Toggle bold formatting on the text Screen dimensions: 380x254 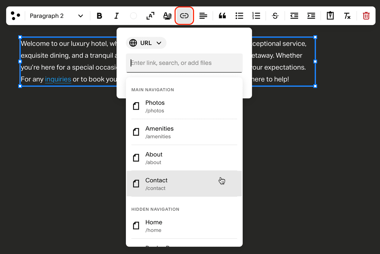(x=99, y=16)
